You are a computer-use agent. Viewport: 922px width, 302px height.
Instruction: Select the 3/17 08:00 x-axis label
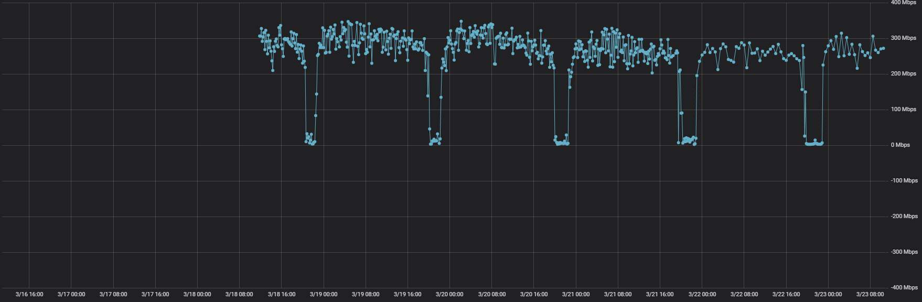113,294
